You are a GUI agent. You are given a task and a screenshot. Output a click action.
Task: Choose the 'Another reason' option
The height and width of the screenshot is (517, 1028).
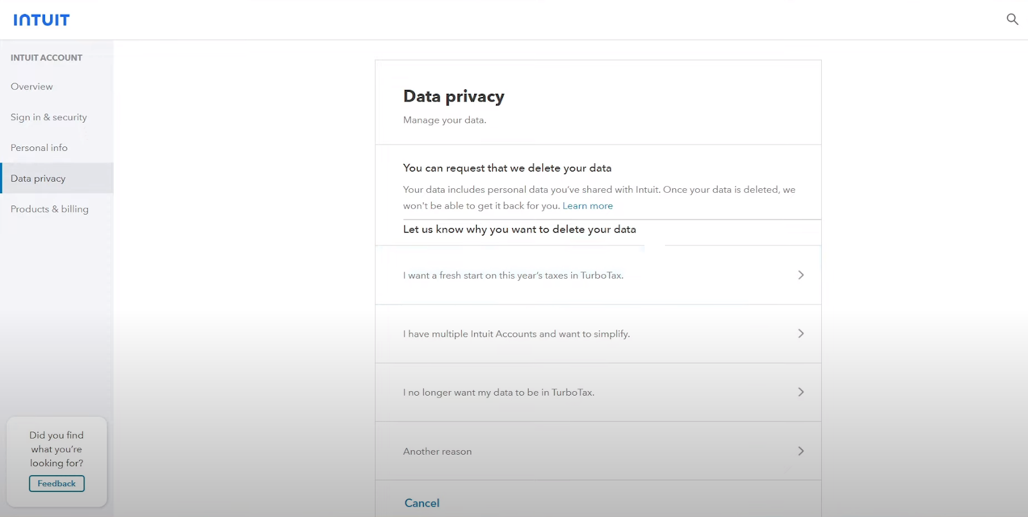tap(598, 451)
